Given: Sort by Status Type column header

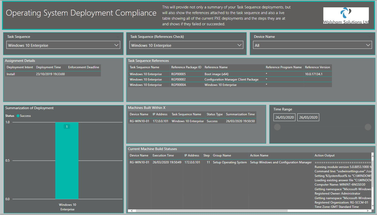Looking at the screenshot, I should pos(215,114).
